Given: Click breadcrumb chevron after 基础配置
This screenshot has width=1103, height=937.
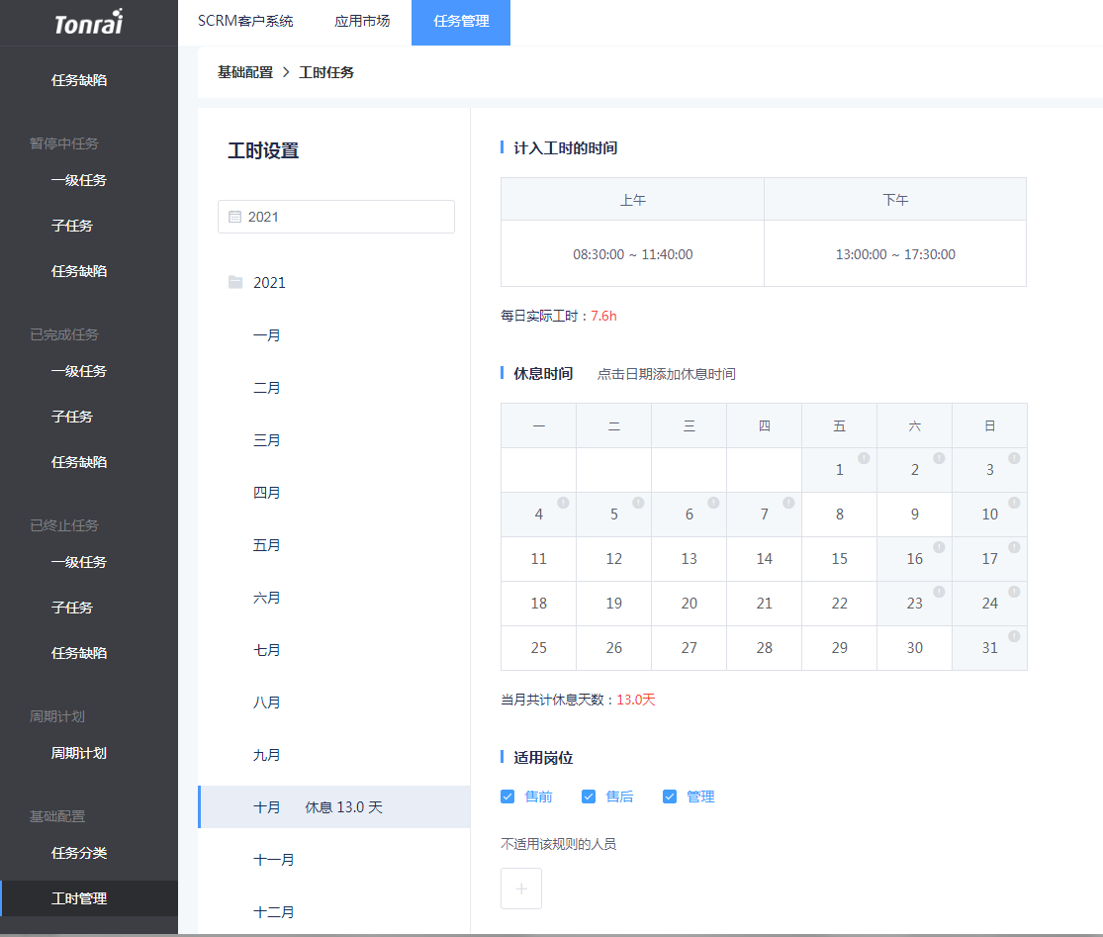Looking at the screenshot, I should [x=286, y=72].
